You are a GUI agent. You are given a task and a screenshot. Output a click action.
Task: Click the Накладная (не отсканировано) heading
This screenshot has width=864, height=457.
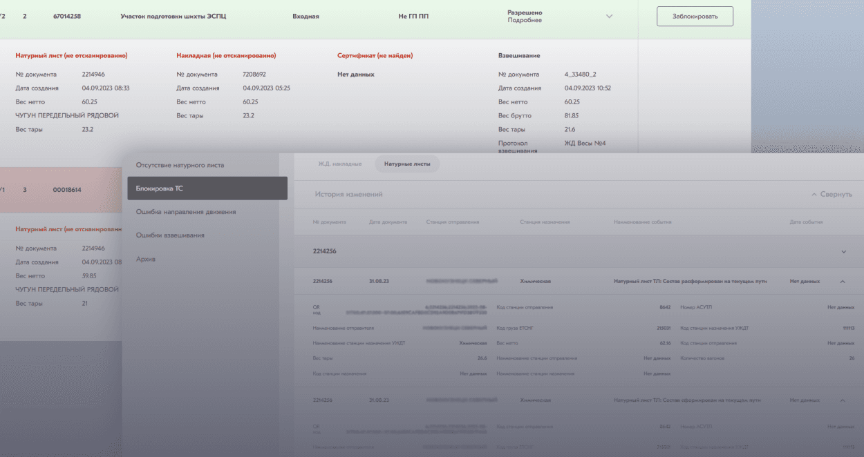tap(225, 55)
